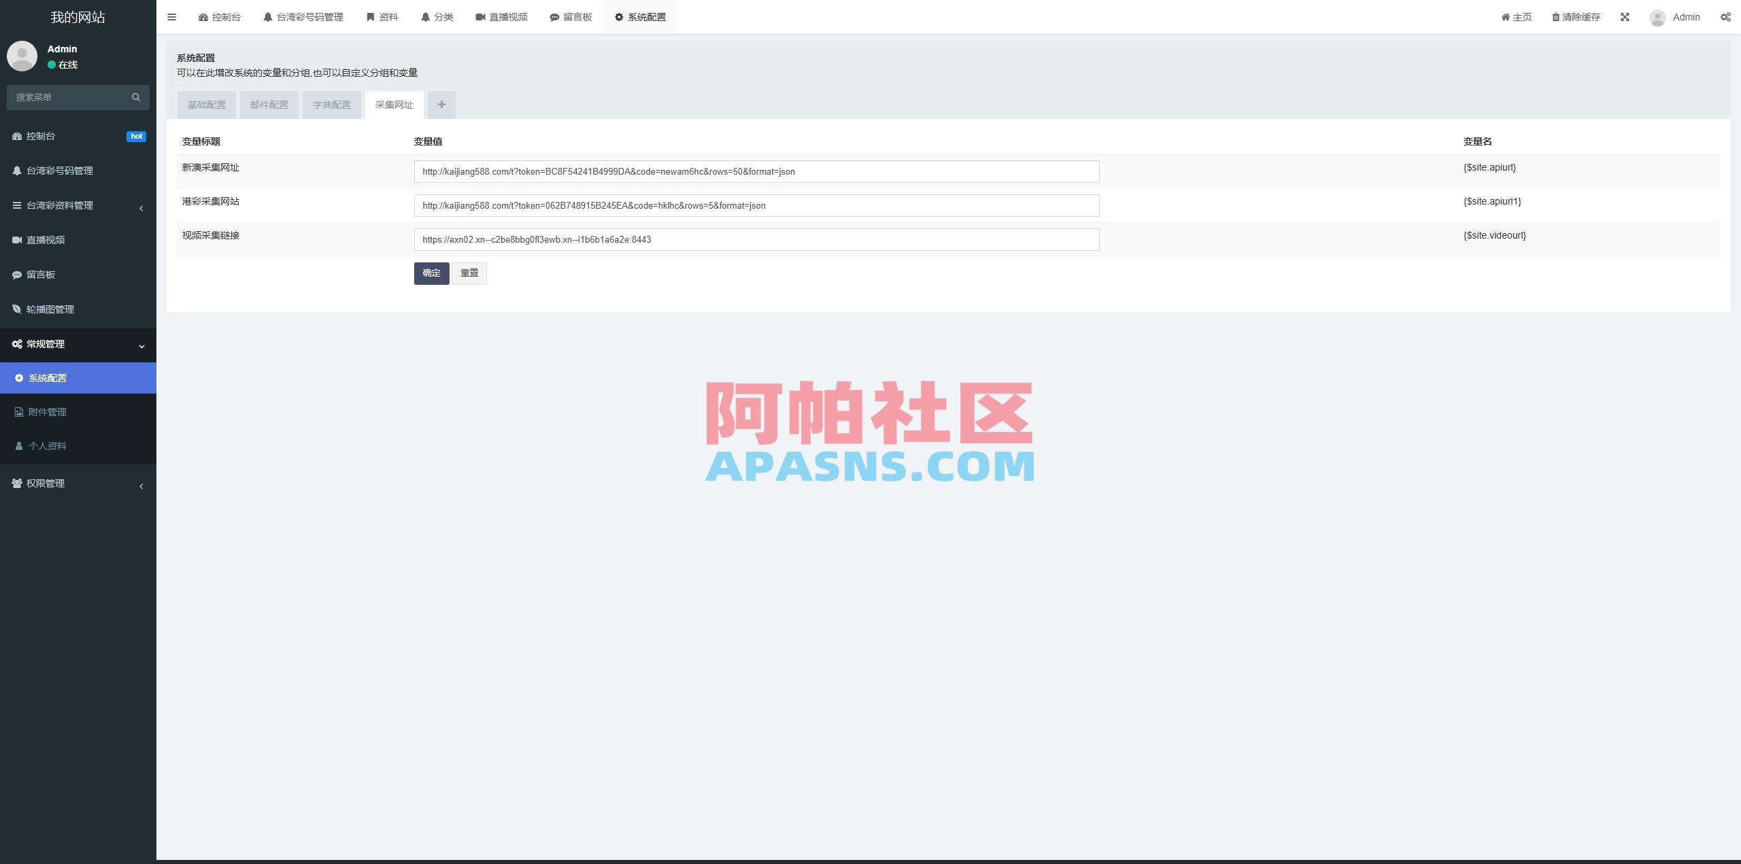Expand the 台湾彩资料管理 menu

tap(60, 205)
